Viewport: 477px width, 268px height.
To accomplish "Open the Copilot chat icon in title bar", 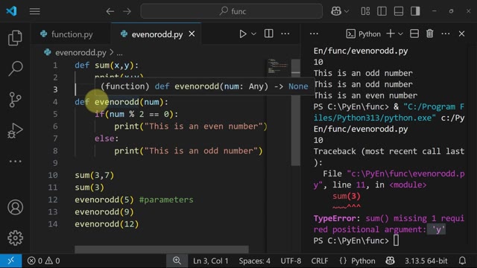I will (336, 11).
